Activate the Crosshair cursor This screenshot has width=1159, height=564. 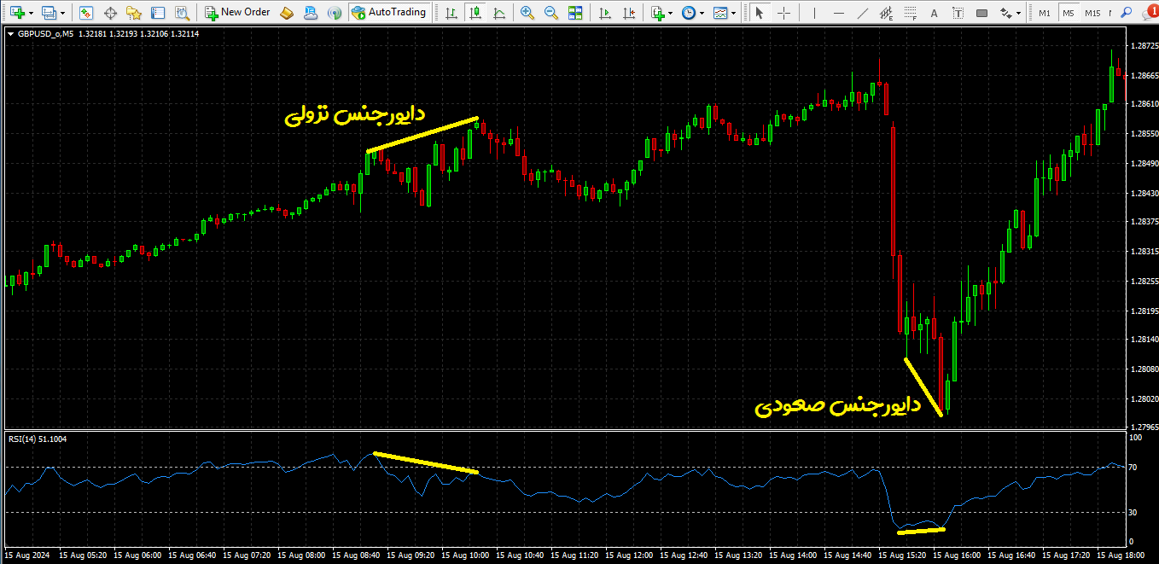pyautogui.click(x=783, y=13)
